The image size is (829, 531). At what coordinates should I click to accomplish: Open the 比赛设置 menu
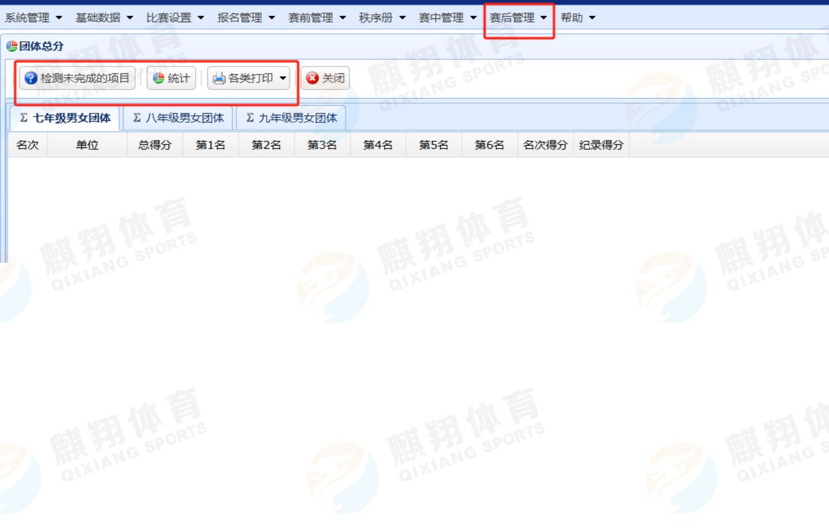coord(175,18)
